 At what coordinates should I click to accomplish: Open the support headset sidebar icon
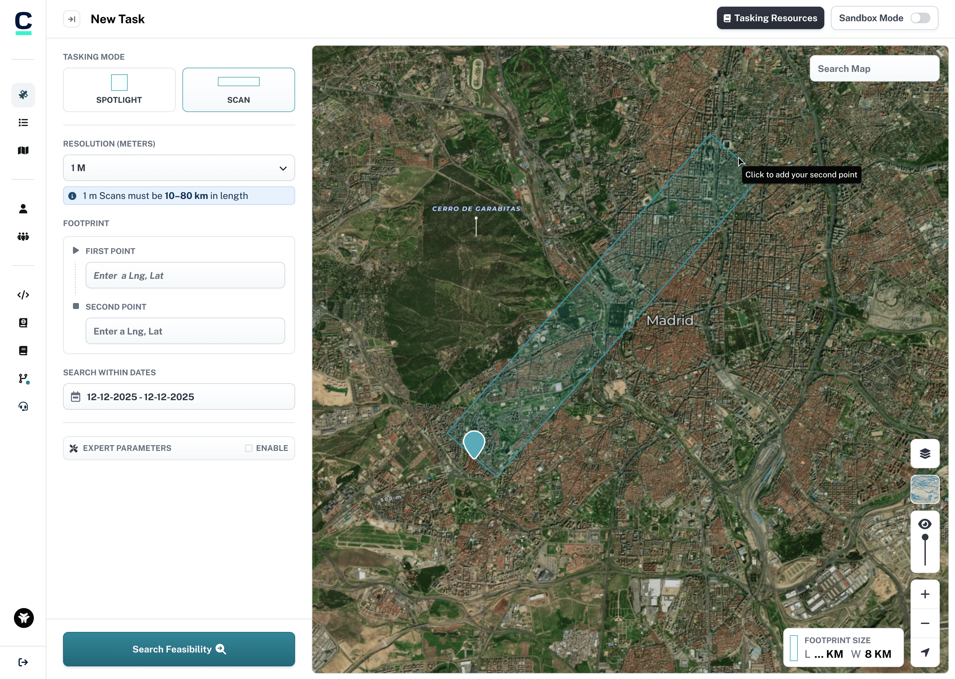pos(24,406)
